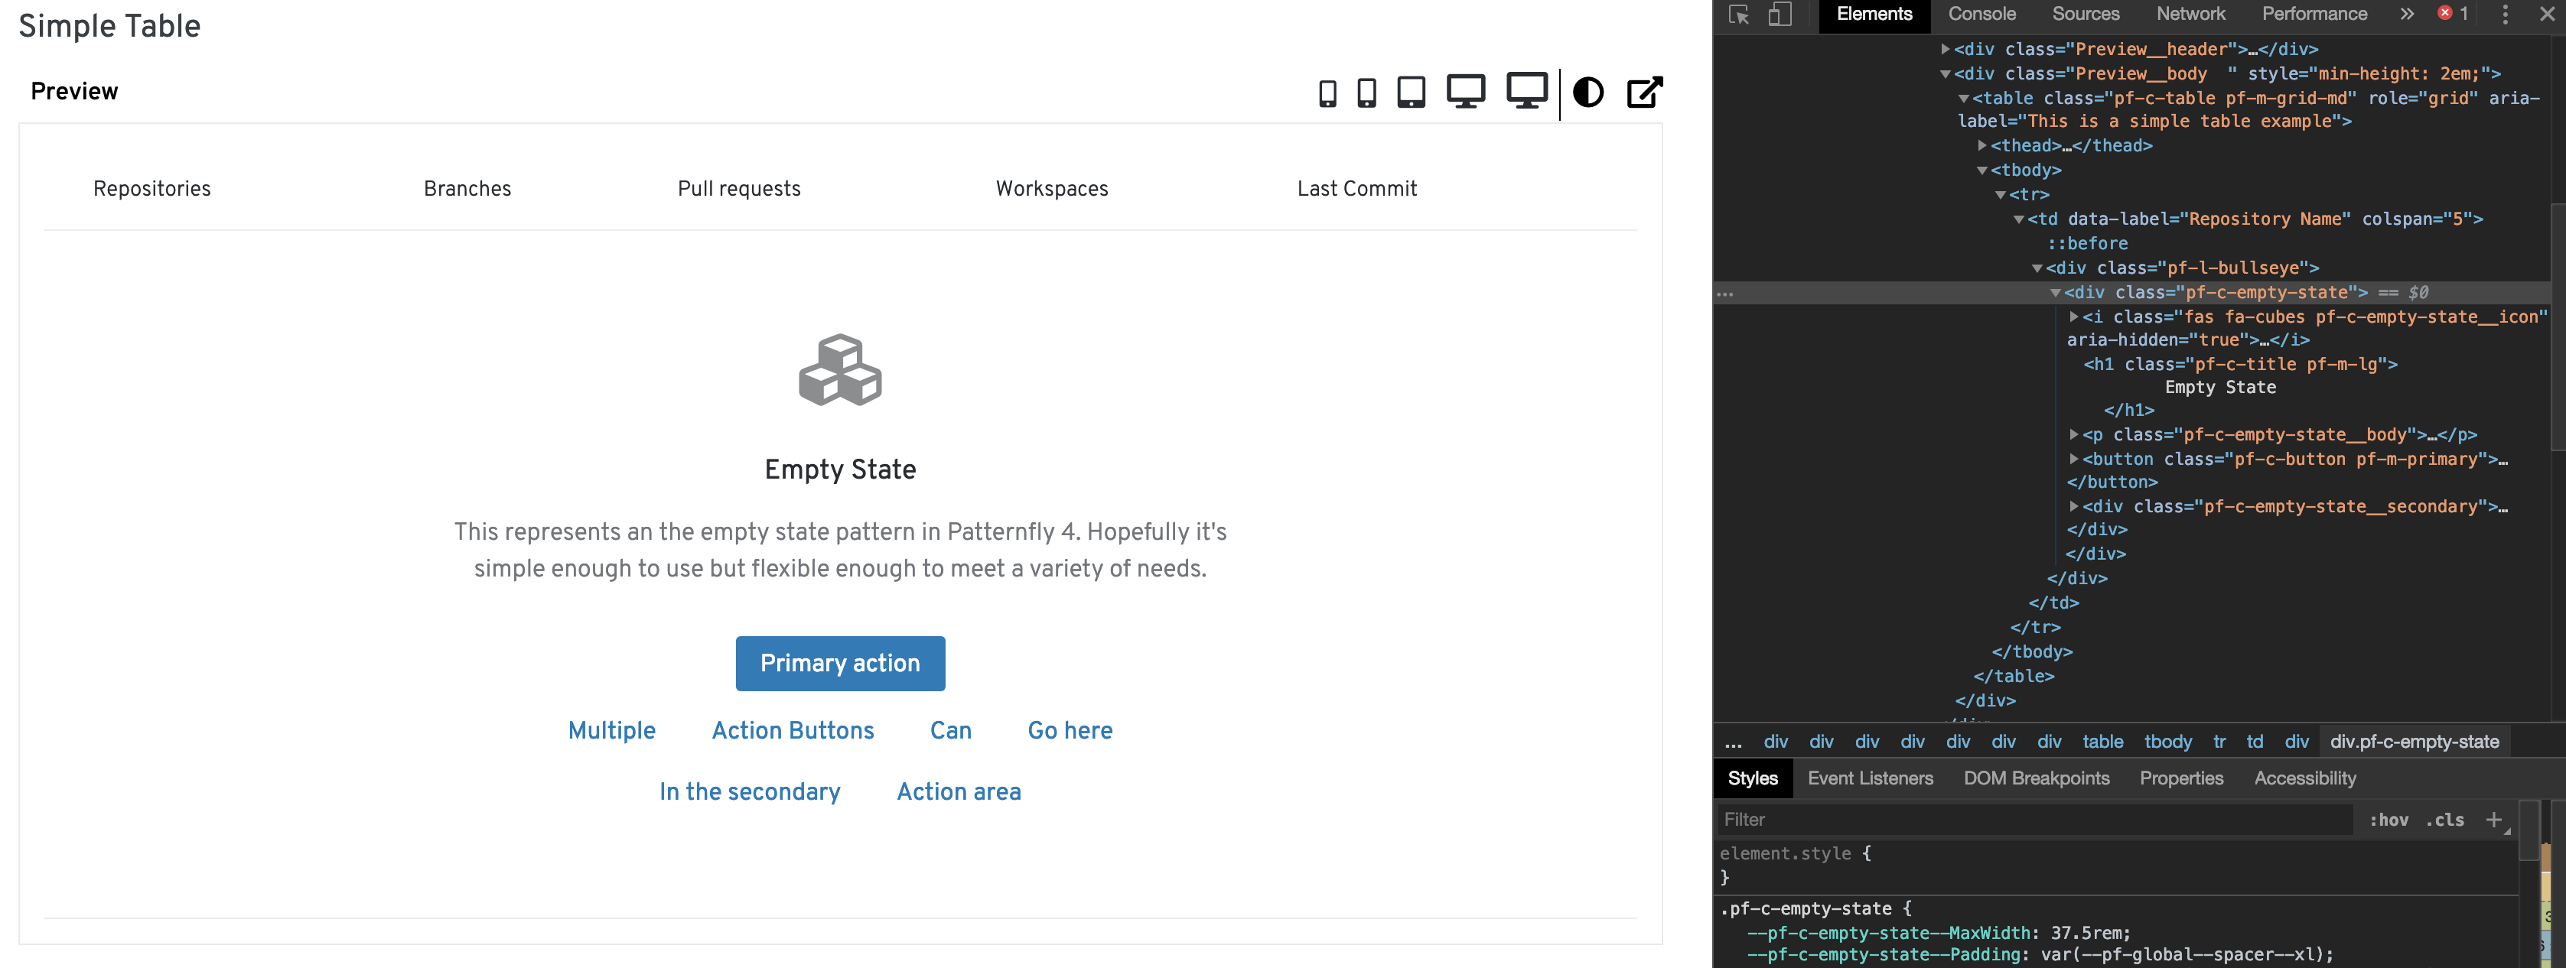2566x968 pixels.
Task: Open the Network tab
Action: [2190, 14]
